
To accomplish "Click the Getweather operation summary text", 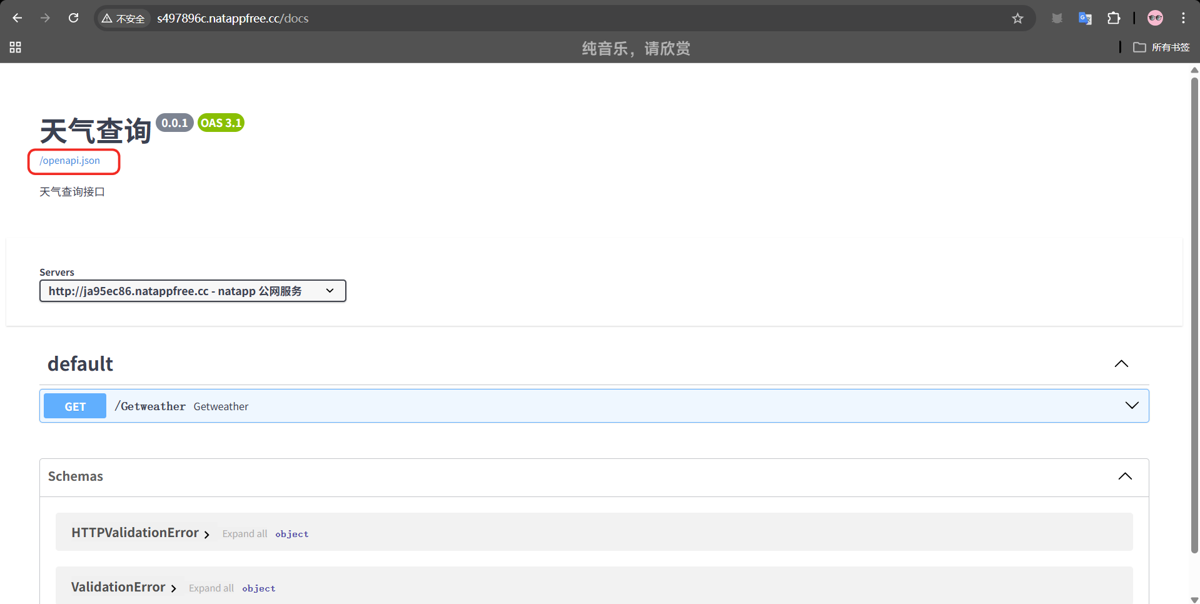I will pos(221,406).
